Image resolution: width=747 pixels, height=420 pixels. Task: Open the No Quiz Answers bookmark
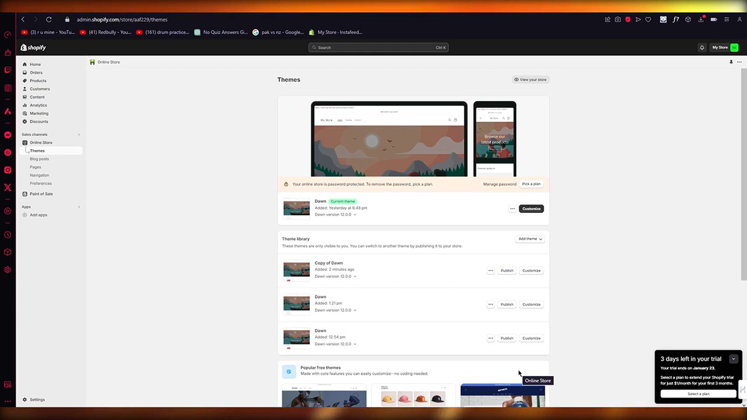point(221,32)
